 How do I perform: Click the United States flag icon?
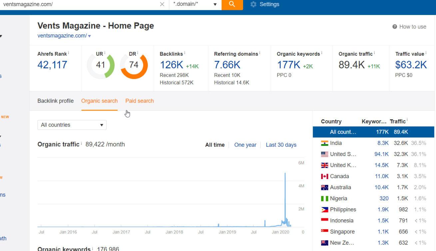pyautogui.click(x=325, y=154)
